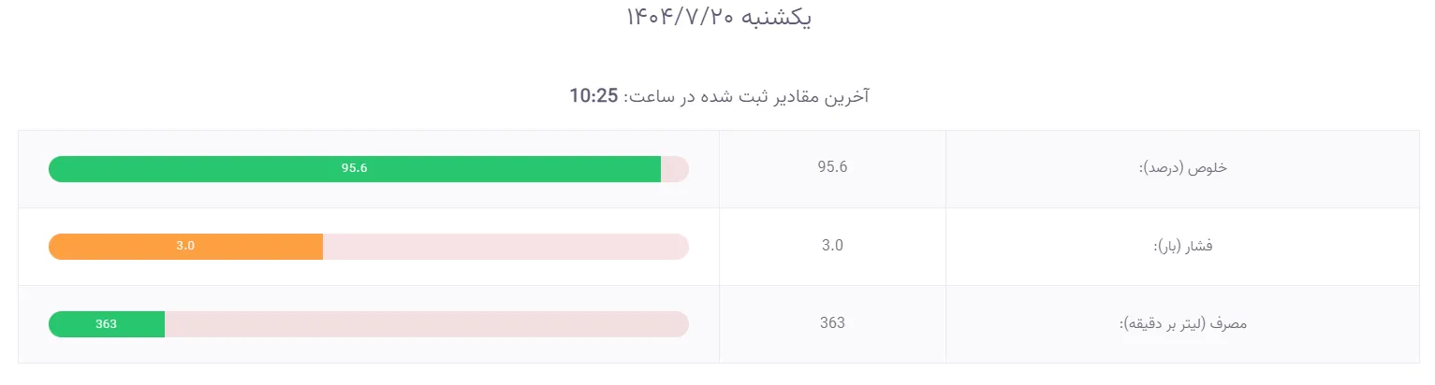The image size is (1435, 385).
Task: Click the 95.6 label inside green bar
Action: [x=355, y=169]
